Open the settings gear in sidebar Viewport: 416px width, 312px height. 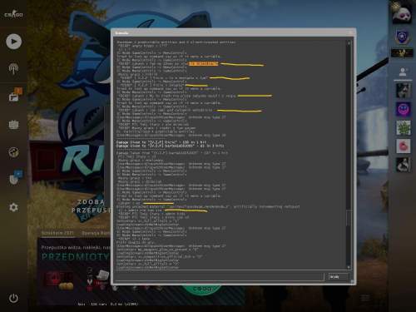pyautogui.click(x=13, y=207)
